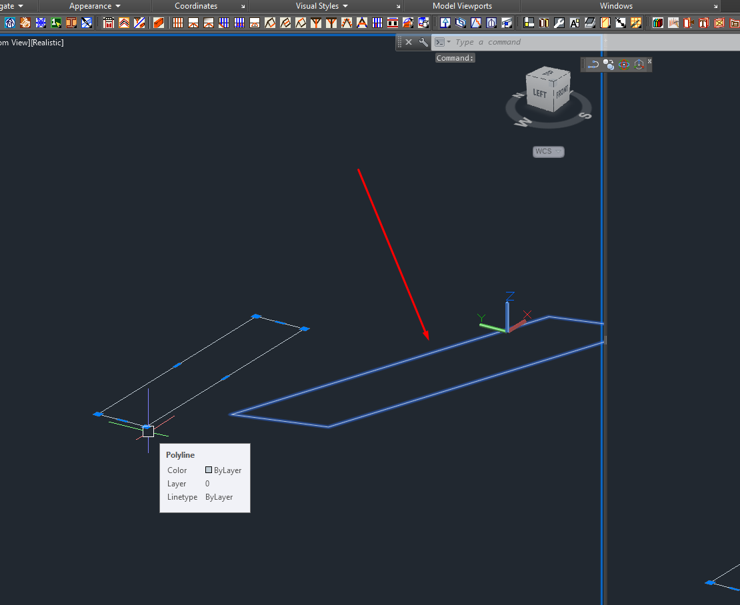Click the brown hand-sketch toolbar icon

point(25,23)
